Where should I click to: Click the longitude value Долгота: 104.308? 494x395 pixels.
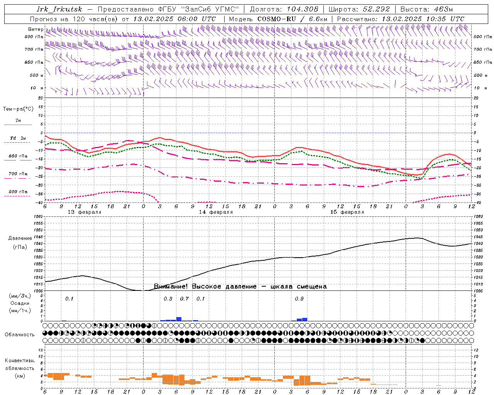pyautogui.click(x=284, y=9)
